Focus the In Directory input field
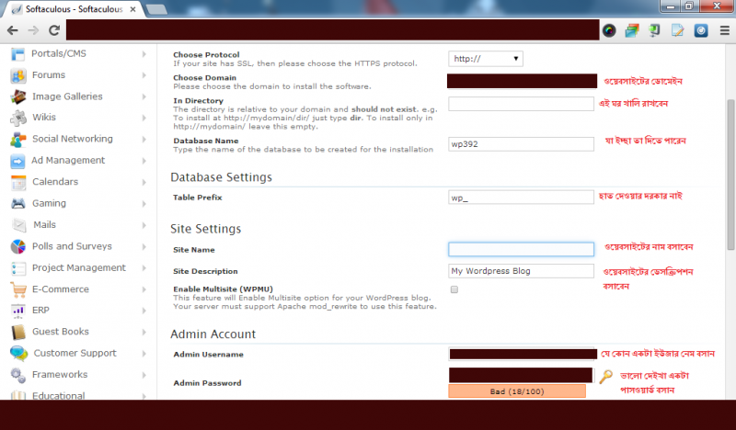This screenshot has height=430, width=736. pyautogui.click(x=521, y=104)
